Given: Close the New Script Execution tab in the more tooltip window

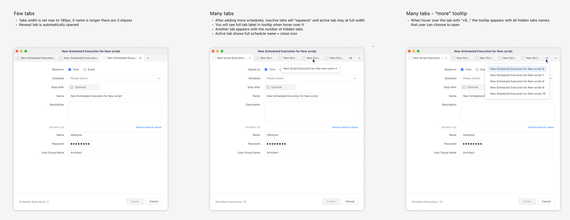Looking at the screenshot, I should tap(446, 58).
